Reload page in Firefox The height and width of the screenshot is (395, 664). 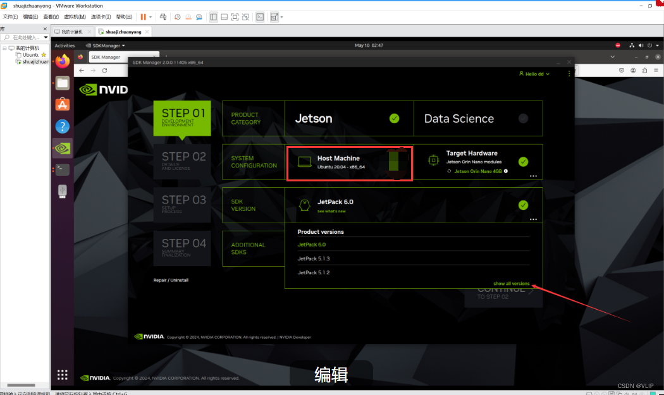pos(104,70)
